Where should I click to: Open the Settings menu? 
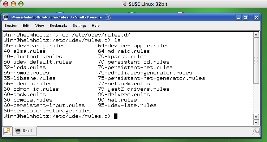[79, 26]
